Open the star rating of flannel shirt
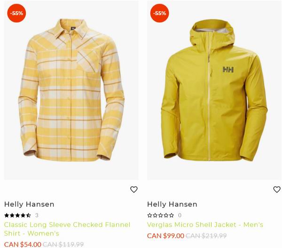Image resolution: width=282 pixels, height=248 pixels. (17, 215)
